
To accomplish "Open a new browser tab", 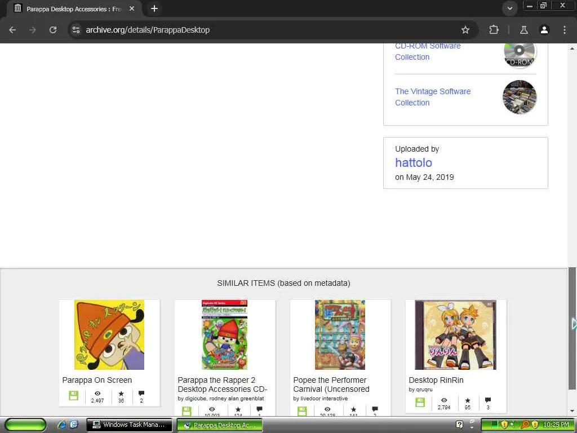I will point(154,8).
